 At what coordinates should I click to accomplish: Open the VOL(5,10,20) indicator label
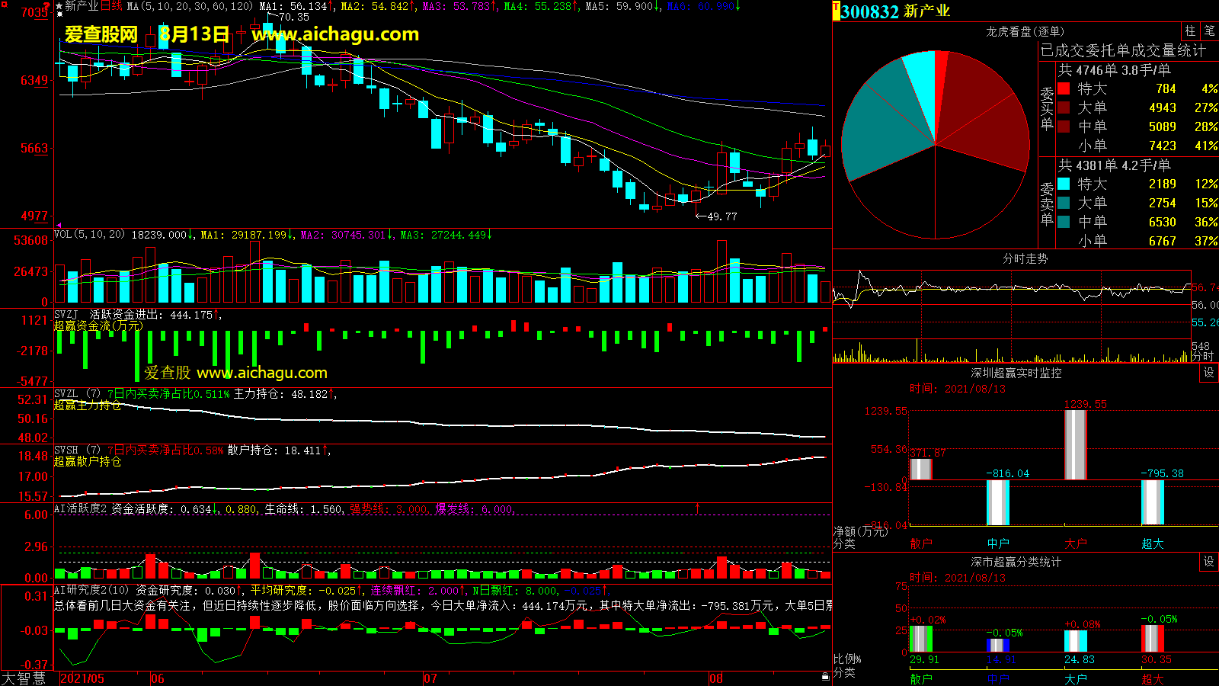pos(89,235)
